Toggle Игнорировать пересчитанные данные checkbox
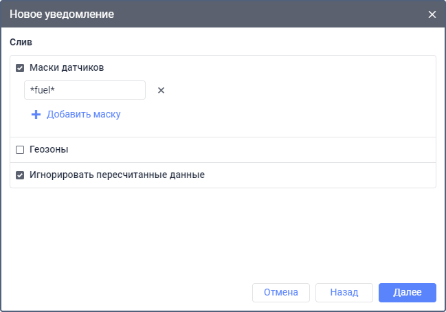 point(20,175)
